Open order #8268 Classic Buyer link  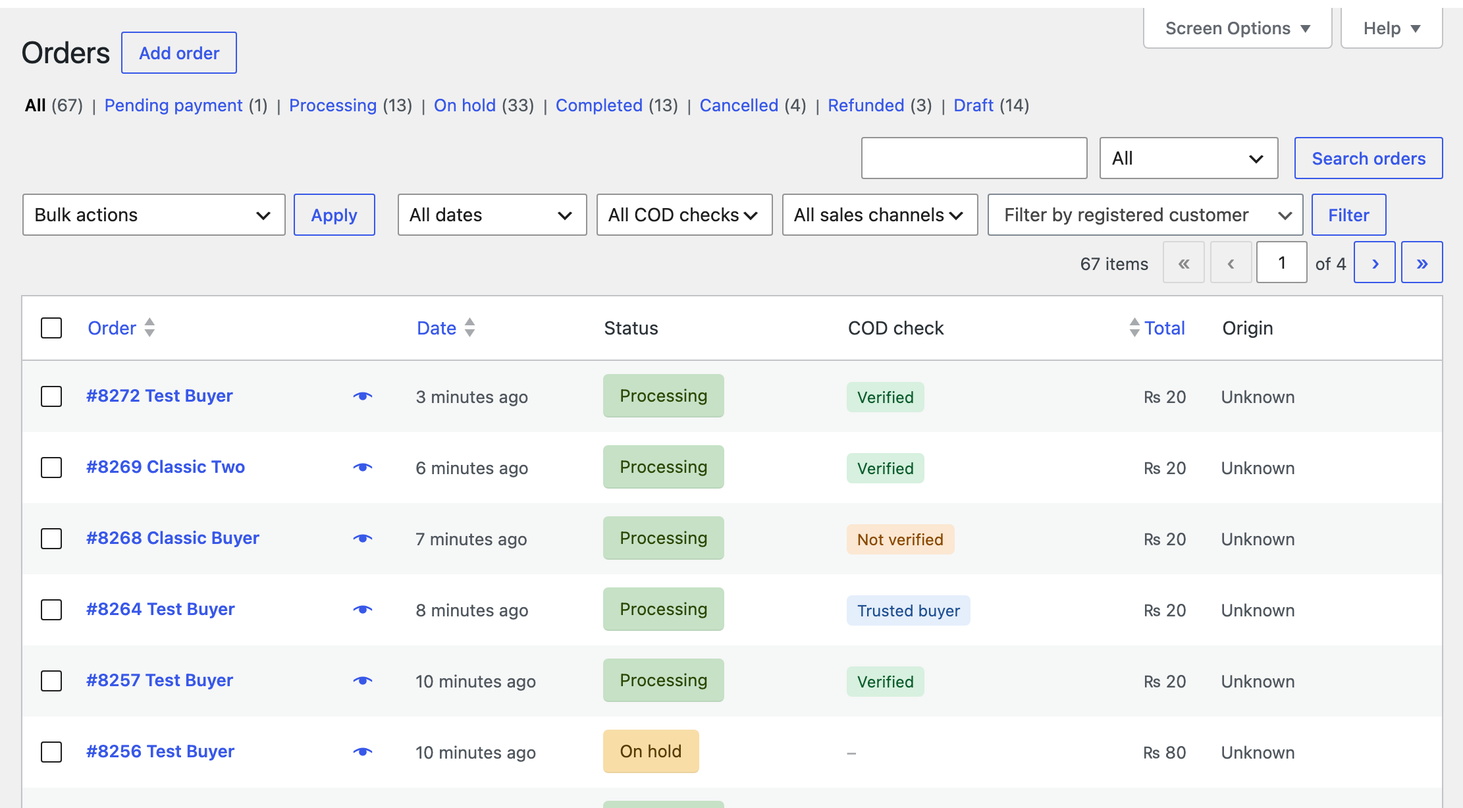173,538
